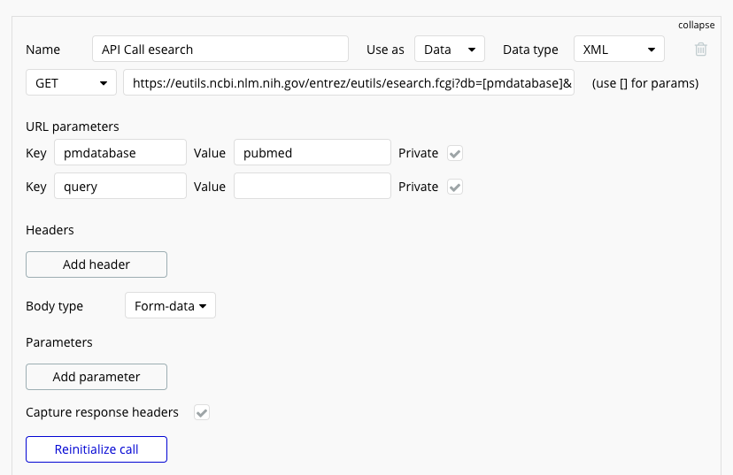Edit the API call Name field
This screenshot has width=733, height=475.
(x=220, y=50)
